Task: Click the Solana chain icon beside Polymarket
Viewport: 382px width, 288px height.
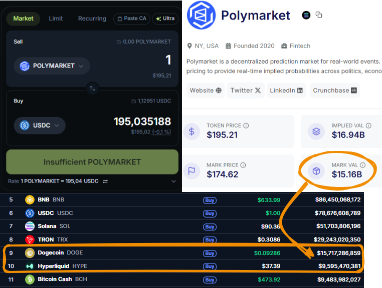Action: click(x=306, y=15)
